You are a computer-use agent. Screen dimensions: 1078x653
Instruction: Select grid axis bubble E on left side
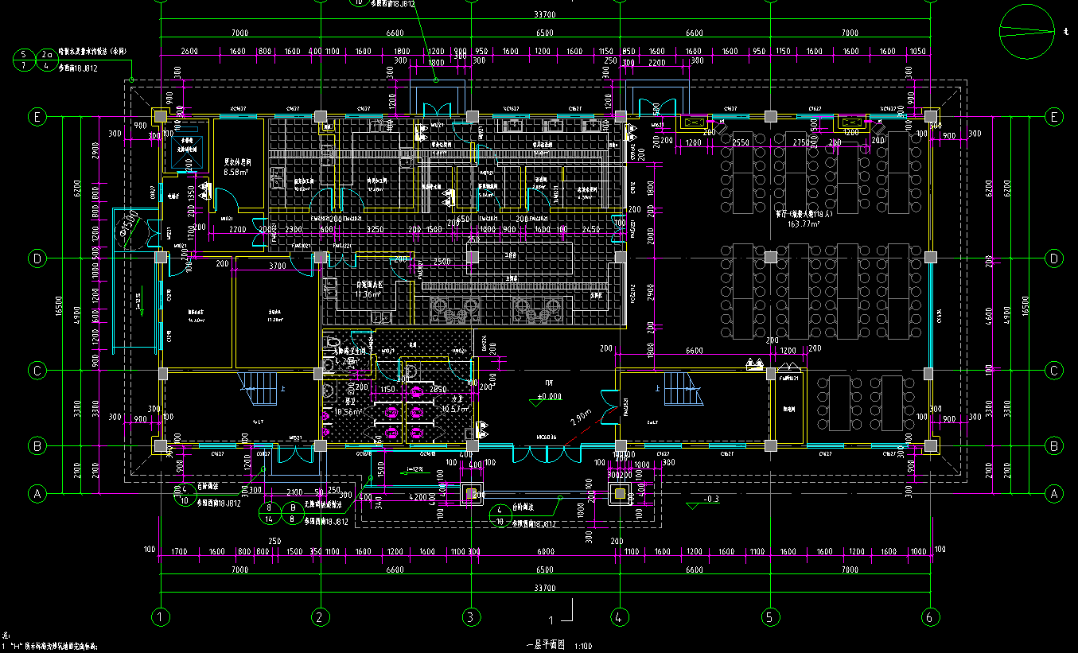[36, 117]
